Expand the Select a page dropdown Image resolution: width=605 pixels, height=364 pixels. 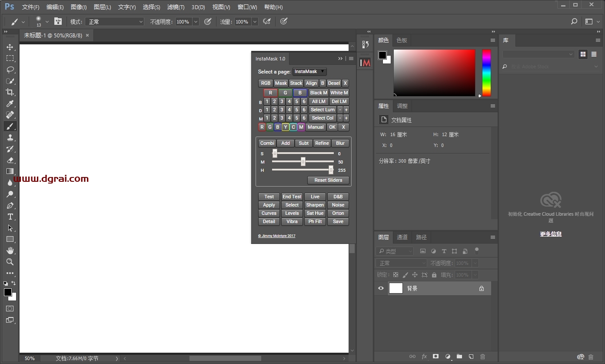[x=309, y=71]
